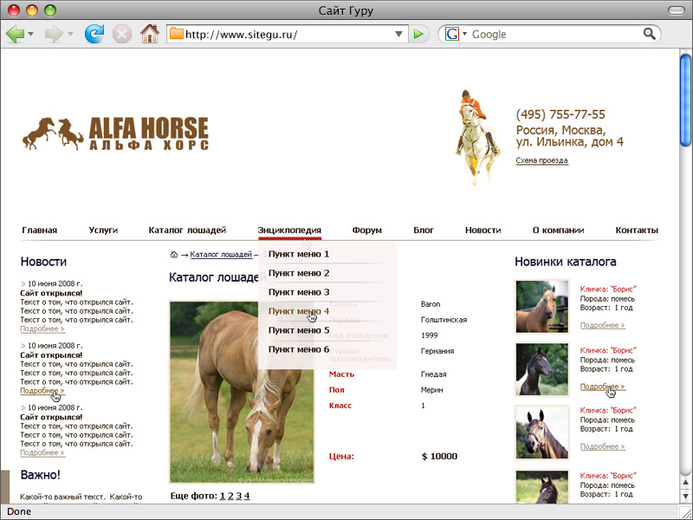Click the green Go arrow next to the URL
Viewport: 693px width, 520px height.
tap(418, 34)
